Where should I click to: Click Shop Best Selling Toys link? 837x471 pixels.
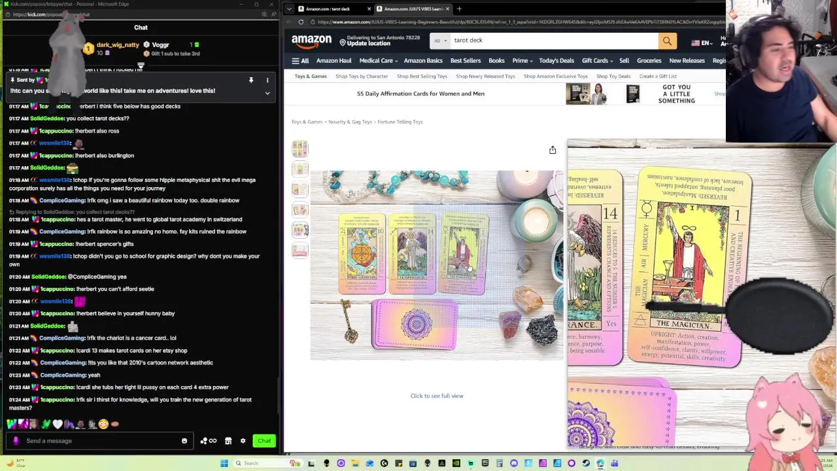(x=422, y=77)
